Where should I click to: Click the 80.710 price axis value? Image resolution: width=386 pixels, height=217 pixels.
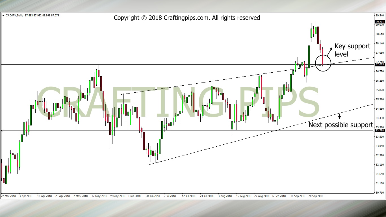379,193
